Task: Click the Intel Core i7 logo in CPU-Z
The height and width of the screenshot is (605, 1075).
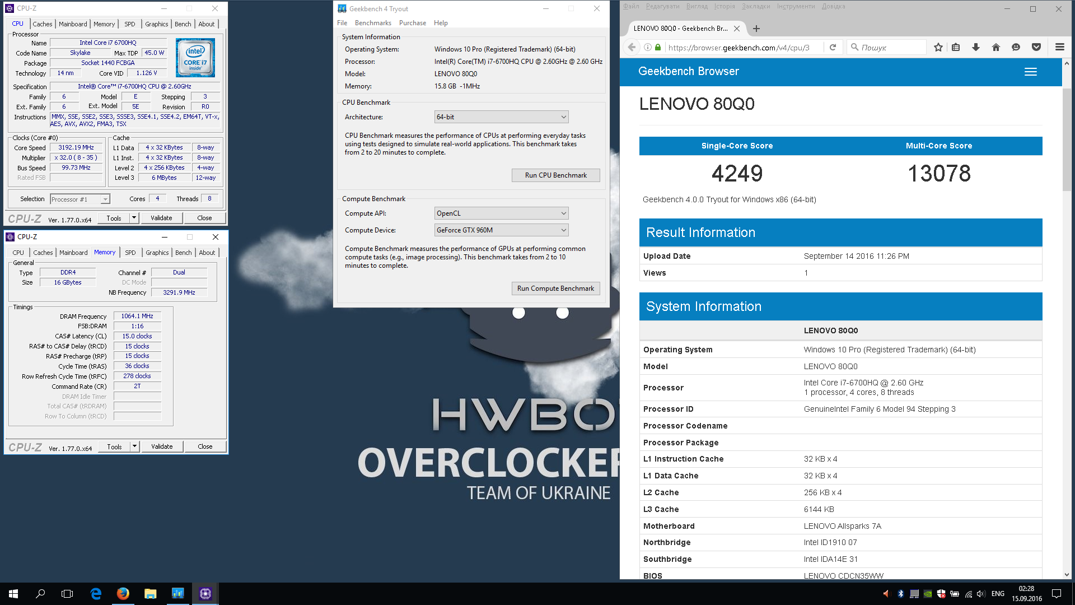Action: pos(195,58)
